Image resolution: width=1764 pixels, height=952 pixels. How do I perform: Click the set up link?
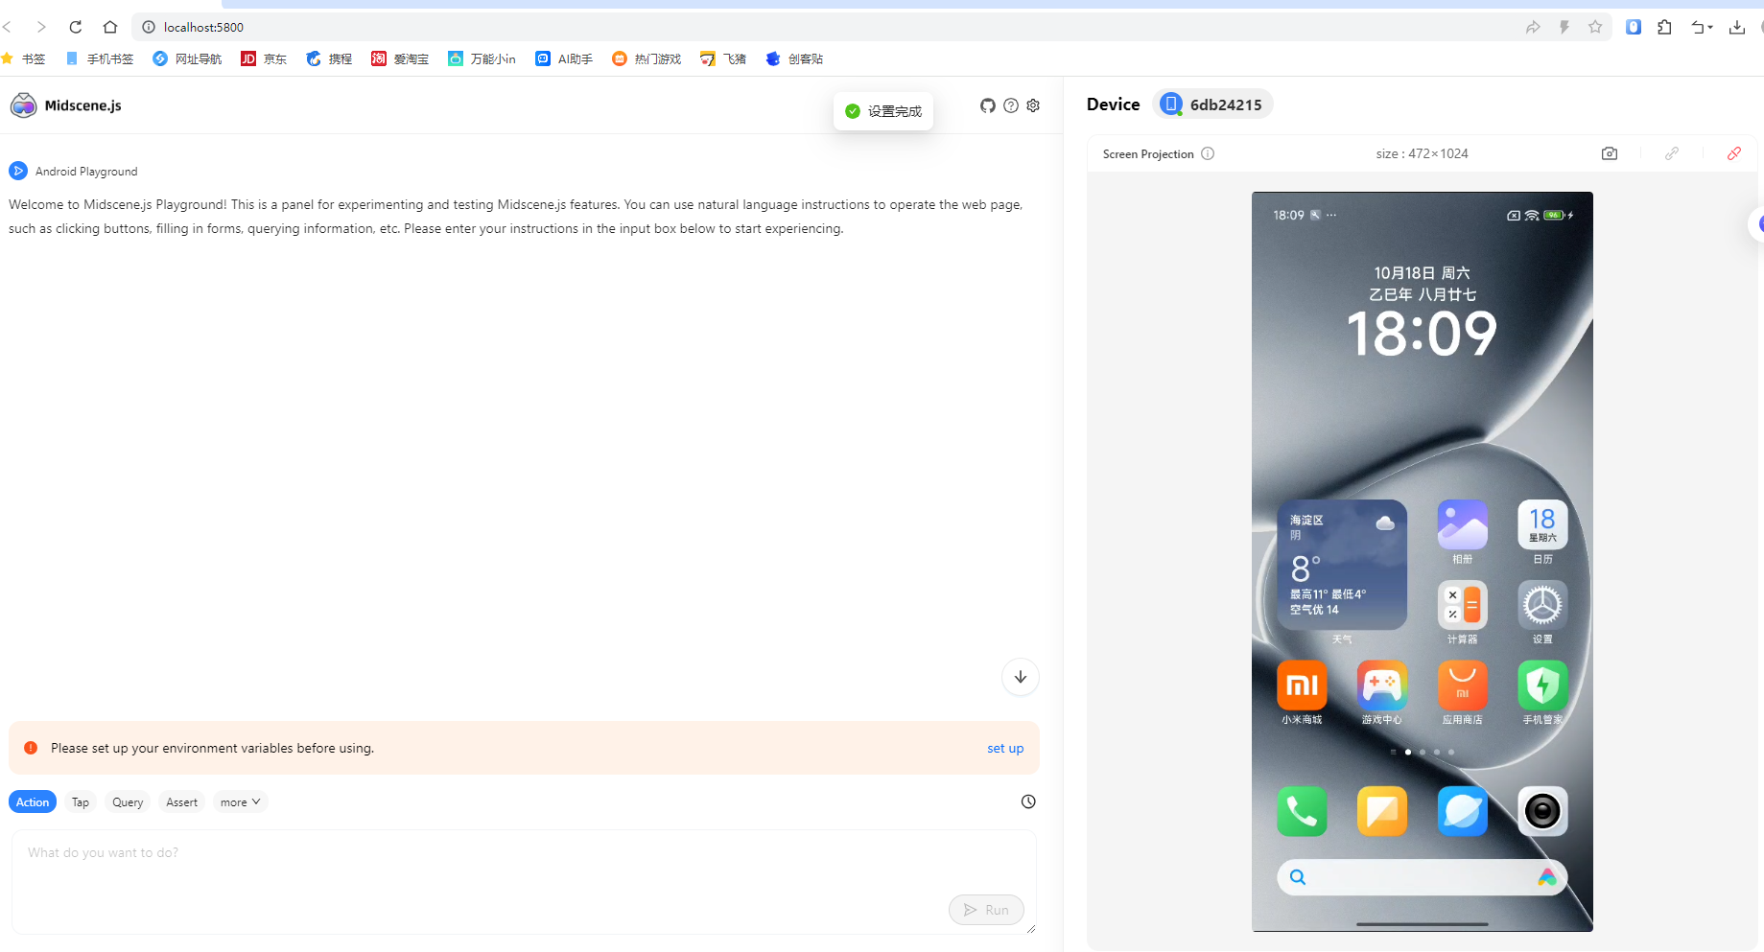pos(1005,748)
